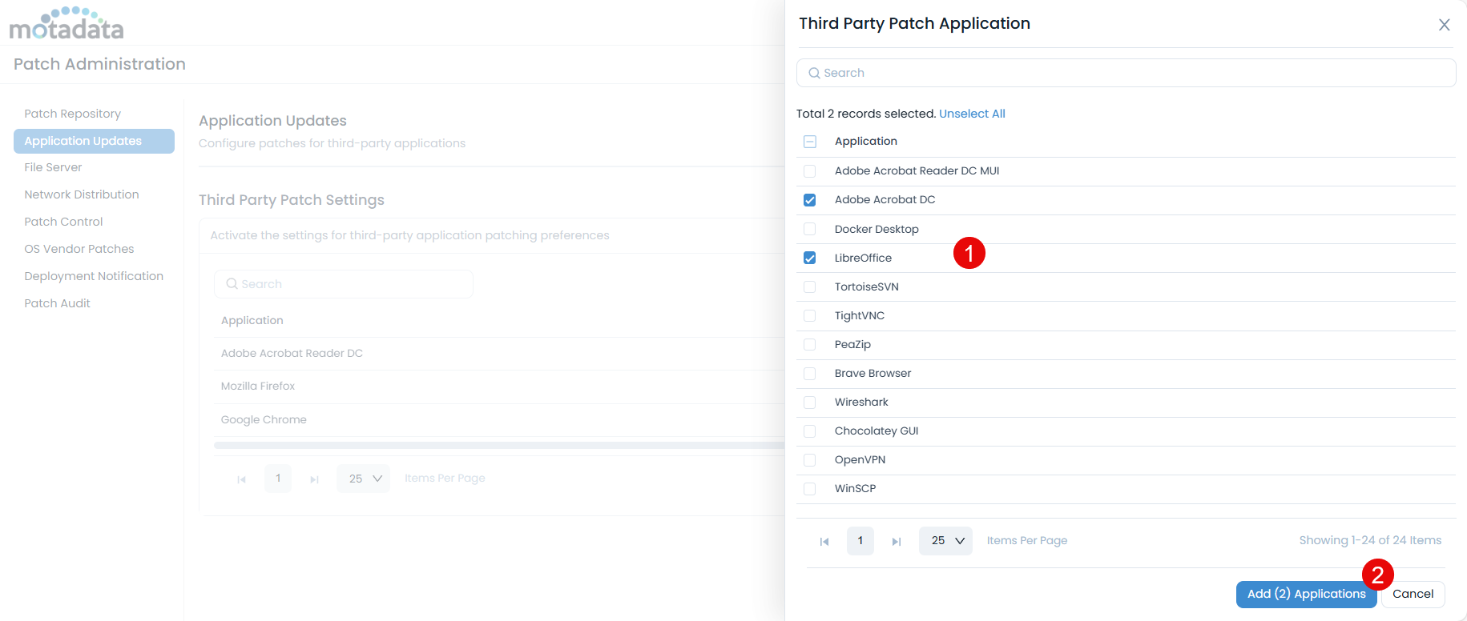The height and width of the screenshot is (621, 1467).
Task: Enable the OpenVPN checkbox
Action: (x=809, y=459)
